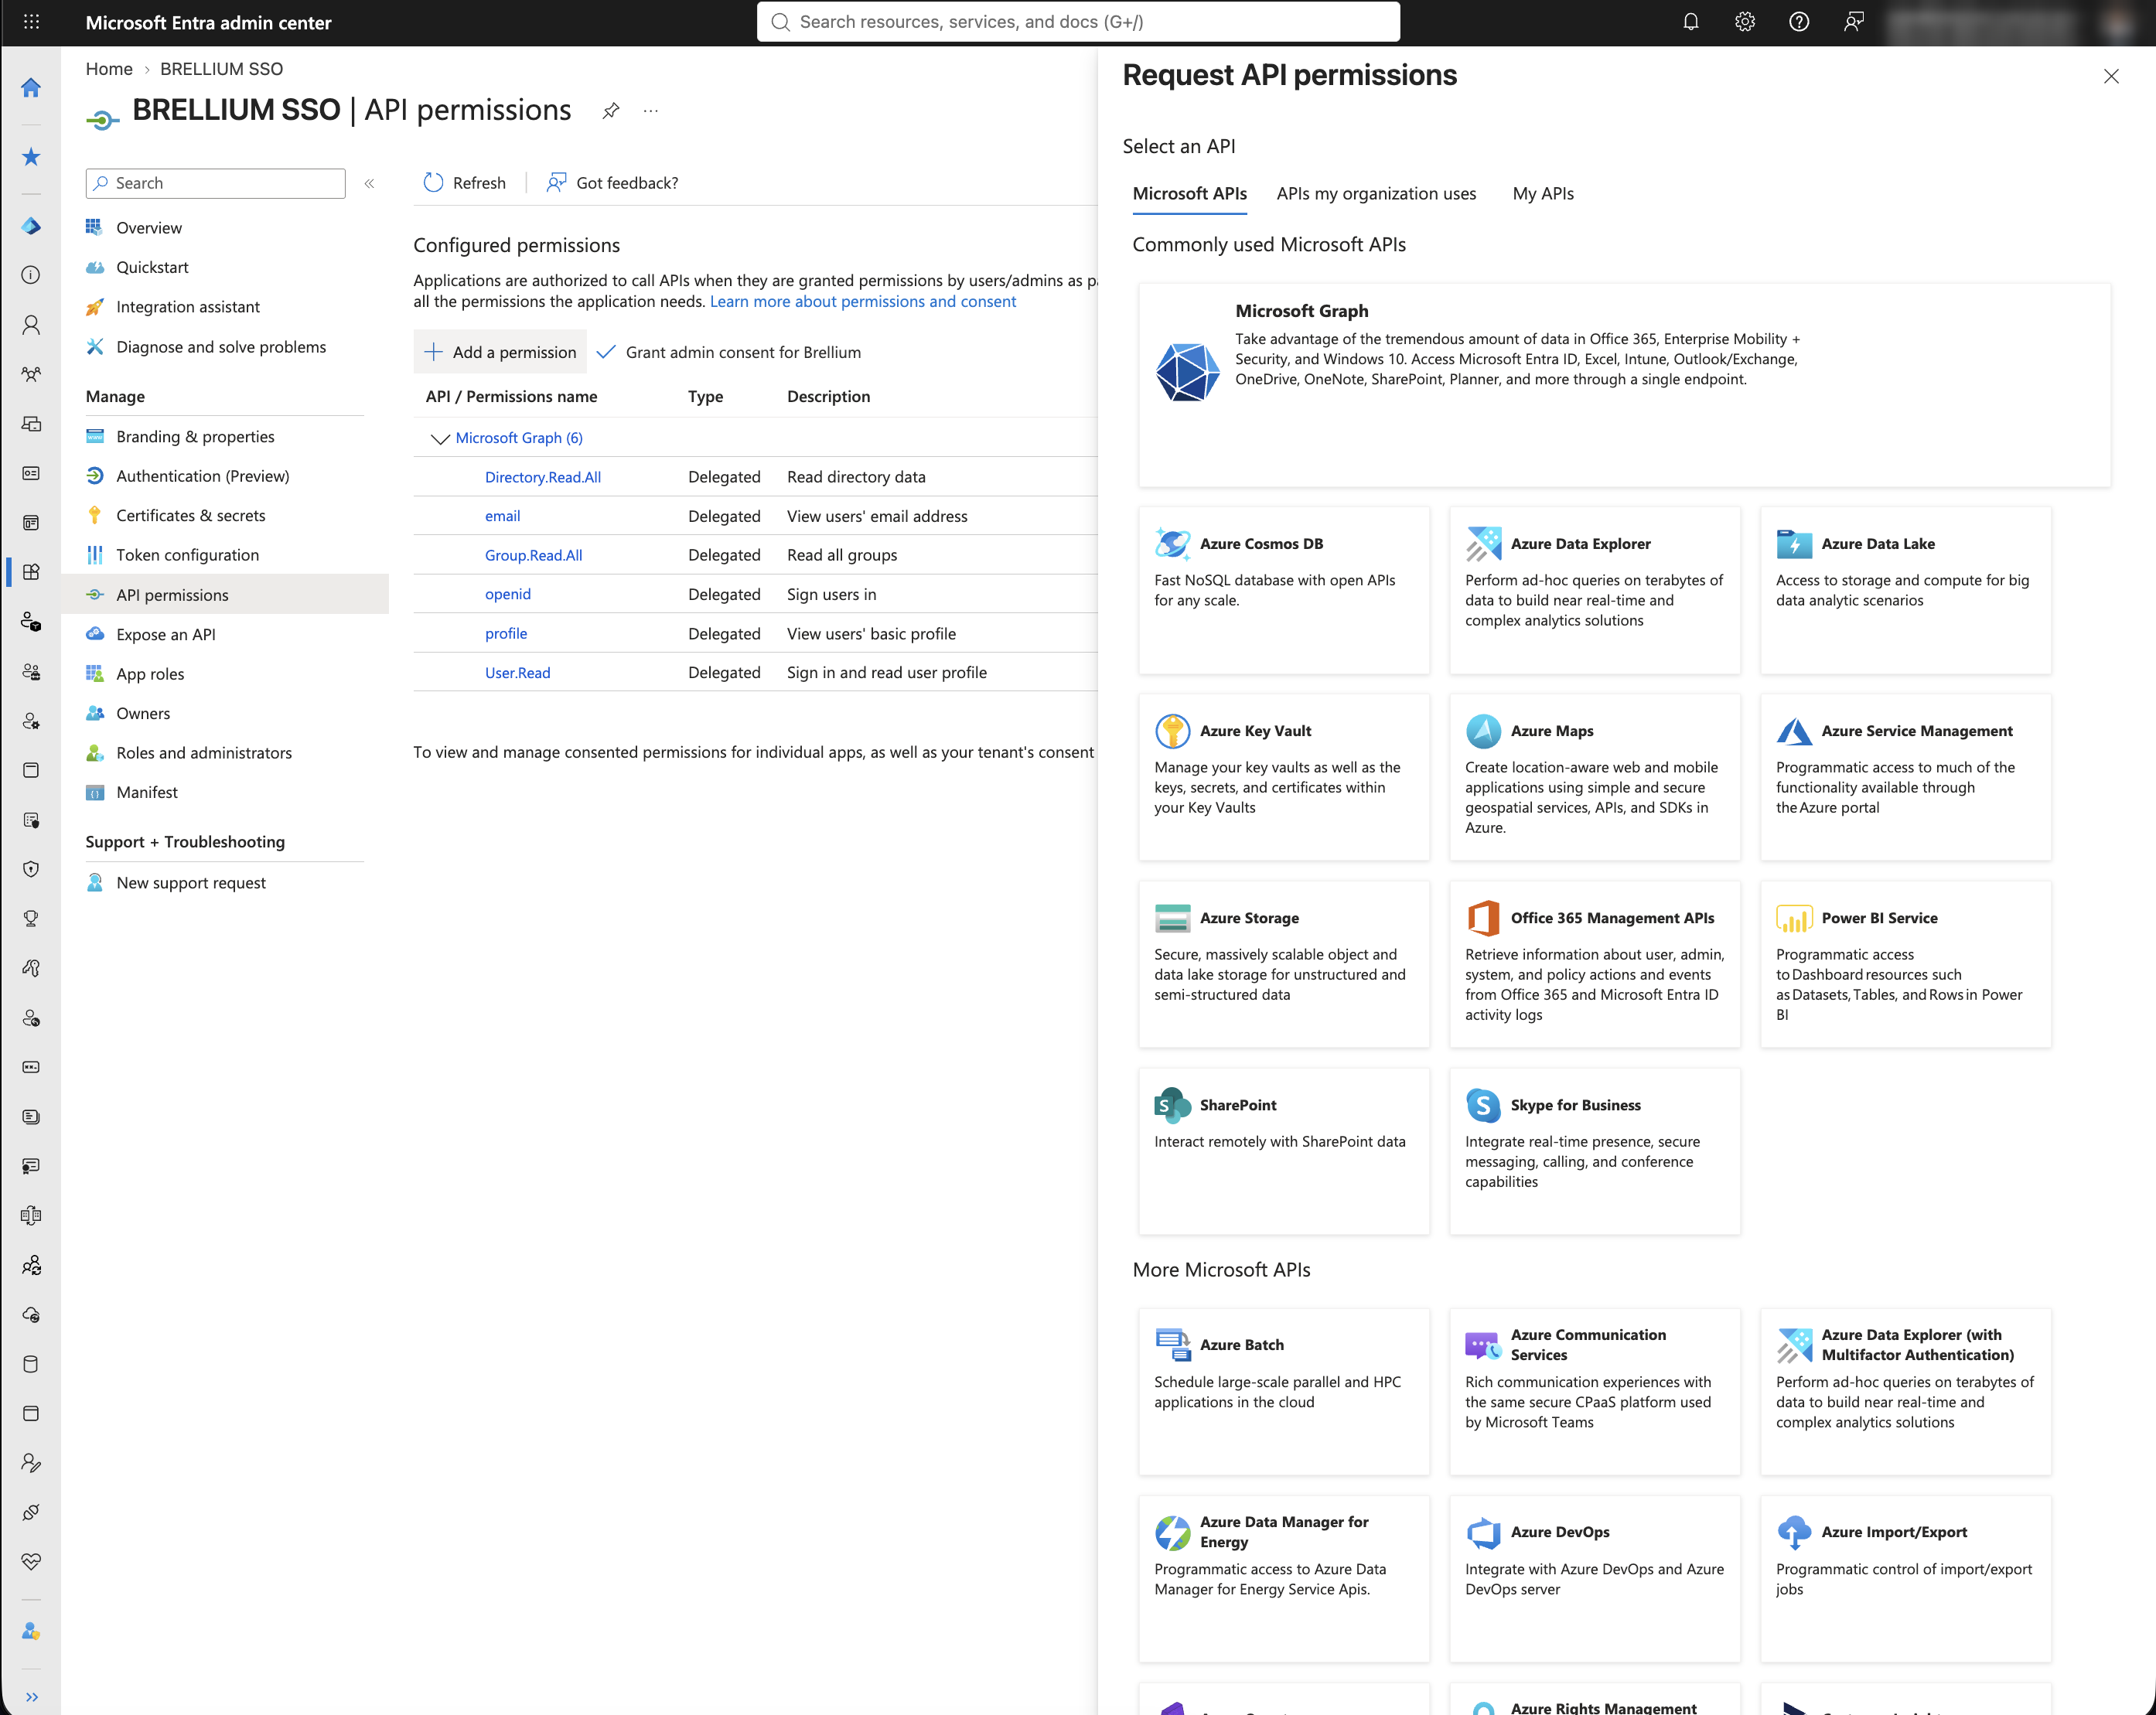The height and width of the screenshot is (1715, 2156).
Task: Choose the Azure DevOps card
Action: (x=1595, y=1579)
